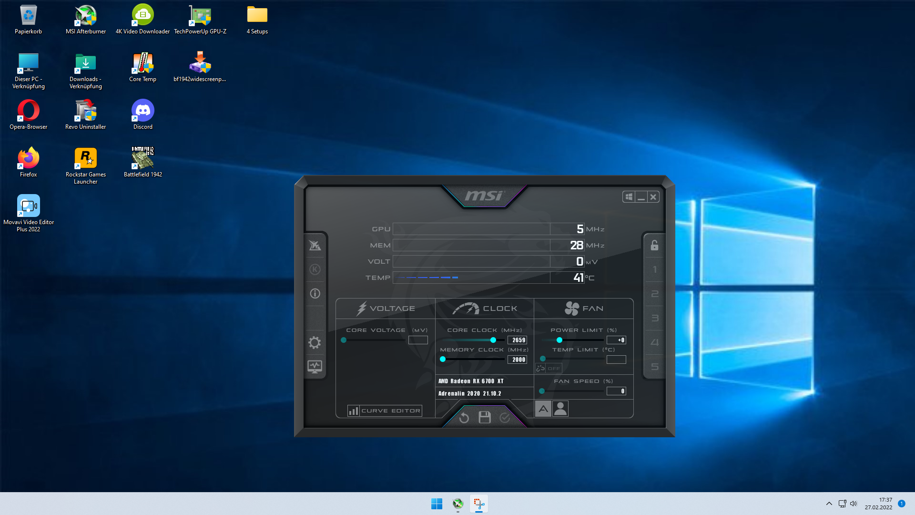Click save profile floppy disk icon
The height and width of the screenshot is (515, 915).
(x=485, y=418)
